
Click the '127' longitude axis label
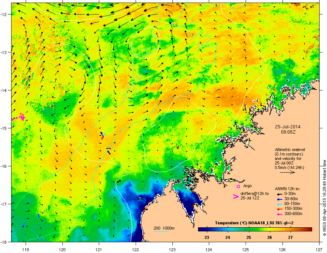tap(319, 249)
